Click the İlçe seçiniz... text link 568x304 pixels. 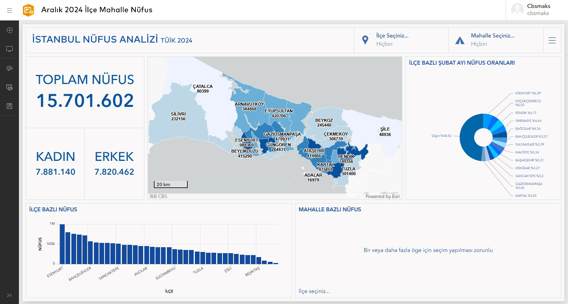(314, 291)
